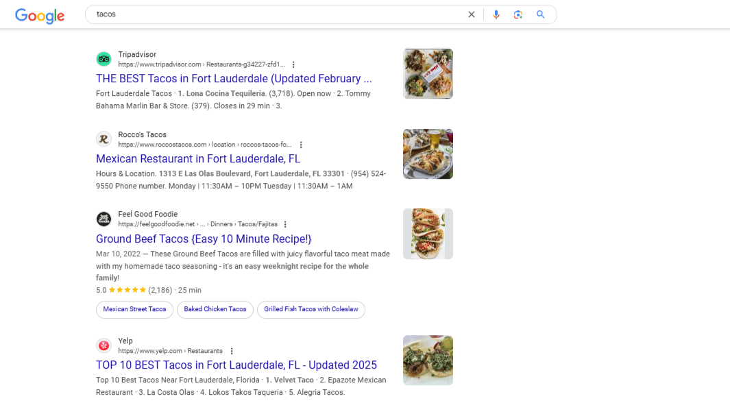Viewport: 730px width, 403px height.
Task: Open Ground Beef Tacos recipe link
Action: 204,239
